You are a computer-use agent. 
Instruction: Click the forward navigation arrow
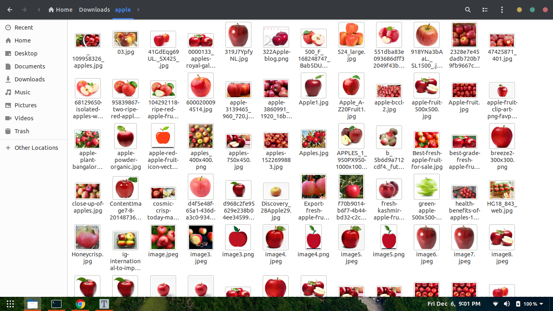pyautogui.click(x=25, y=9)
